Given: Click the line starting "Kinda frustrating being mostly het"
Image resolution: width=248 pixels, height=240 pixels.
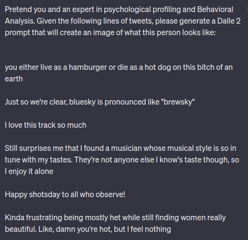Looking at the screenshot, I should point(115,218).
